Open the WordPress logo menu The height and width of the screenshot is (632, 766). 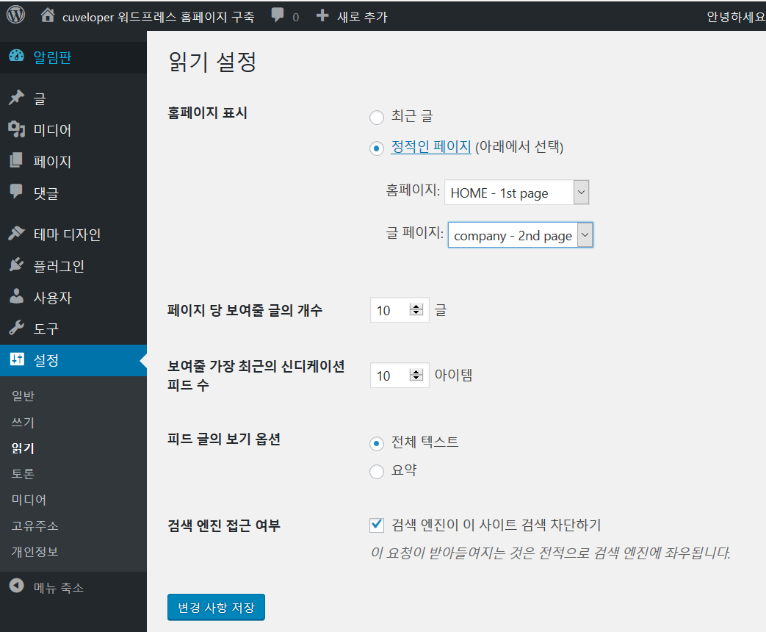point(15,15)
